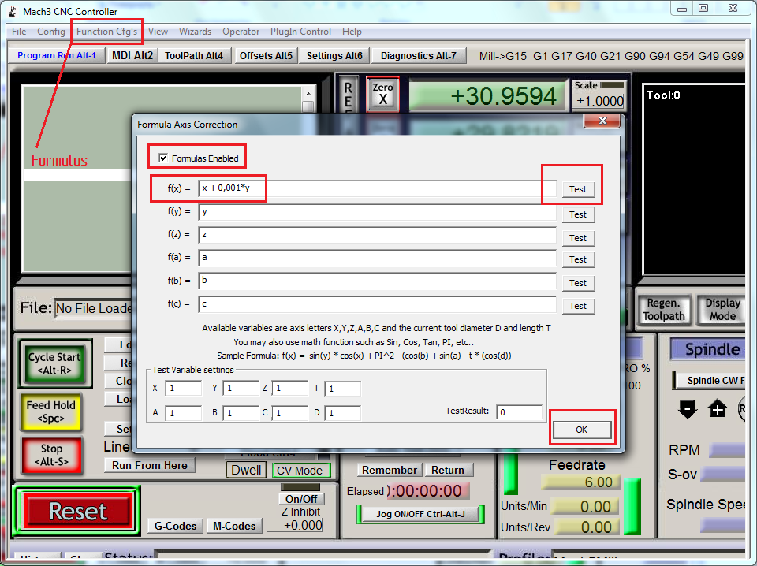This screenshot has width=757, height=566.
Task: Switch to ToolPath Alt4 tab
Action: pyautogui.click(x=194, y=55)
